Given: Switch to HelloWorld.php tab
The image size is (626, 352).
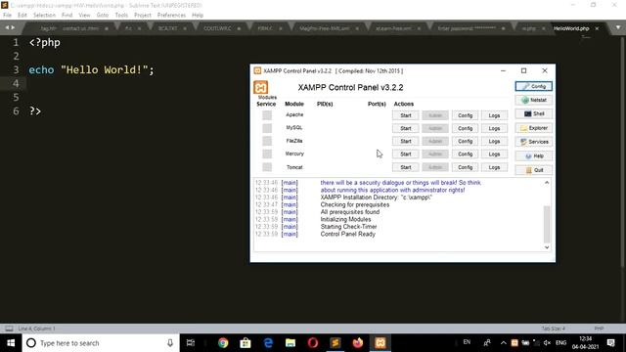Looking at the screenshot, I should tap(571, 28).
